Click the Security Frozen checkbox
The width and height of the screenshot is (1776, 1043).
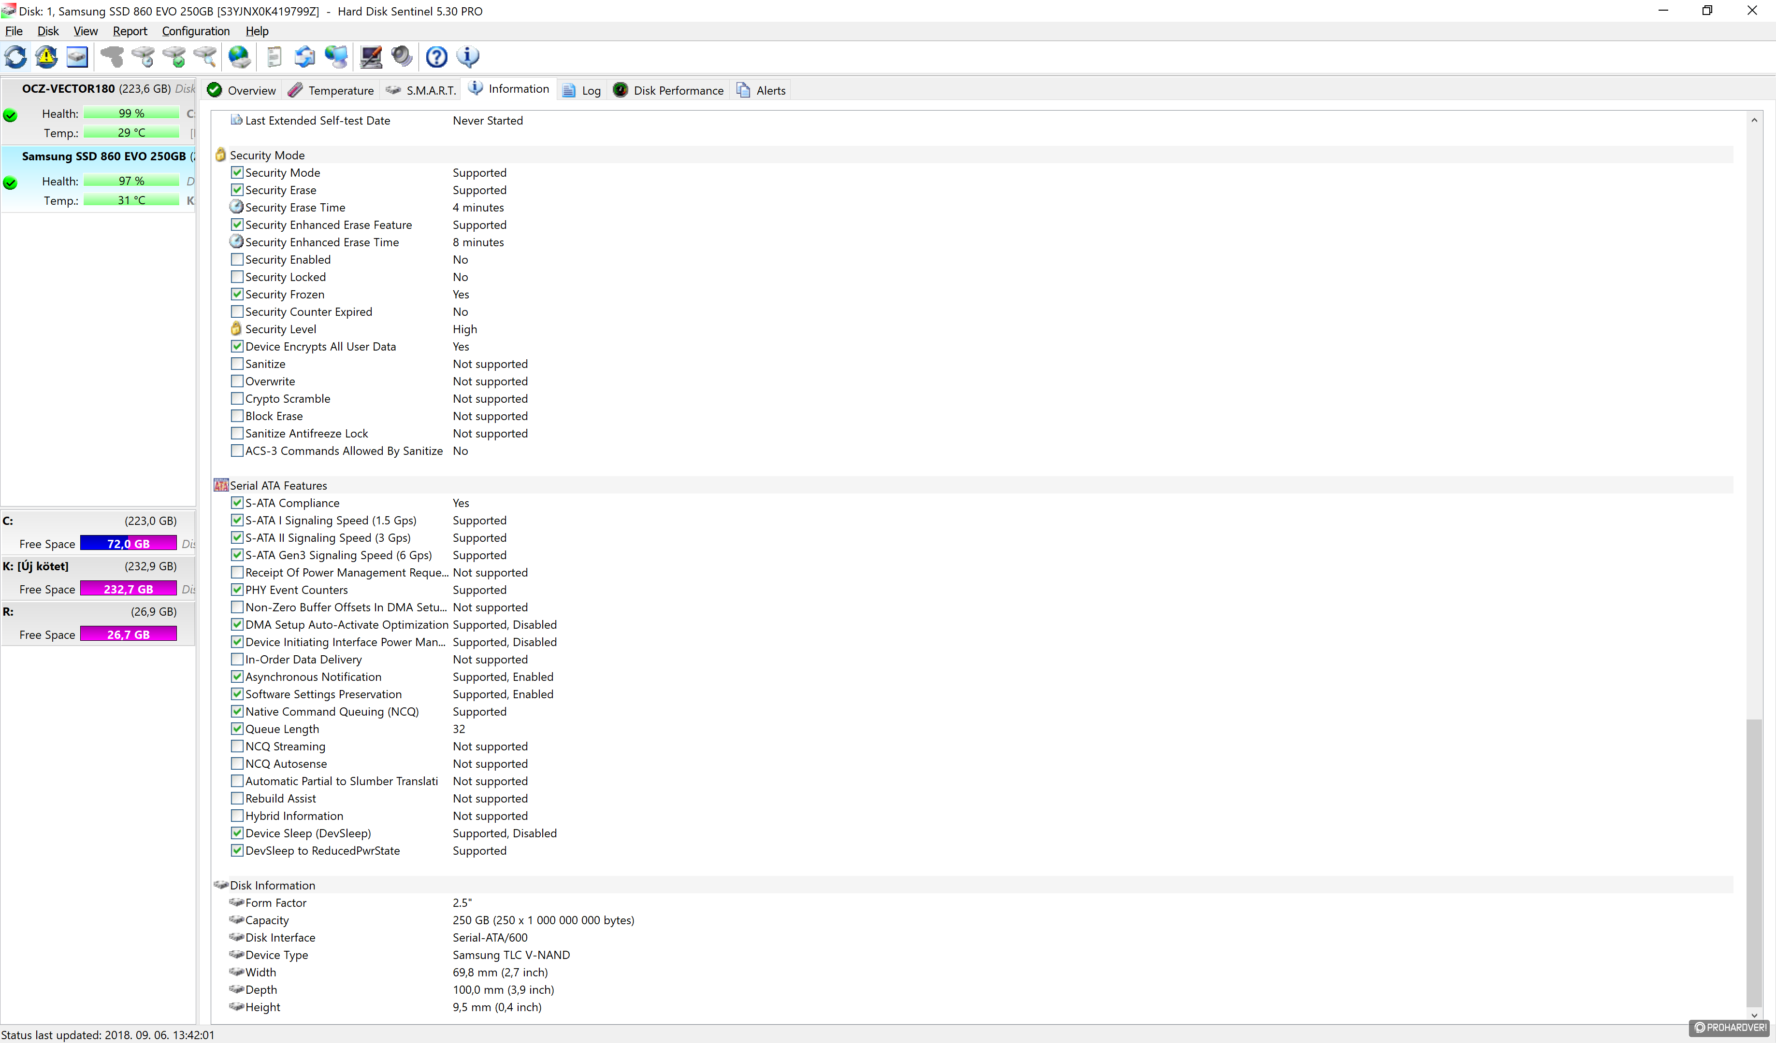pyautogui.click(x=237, y=294)
